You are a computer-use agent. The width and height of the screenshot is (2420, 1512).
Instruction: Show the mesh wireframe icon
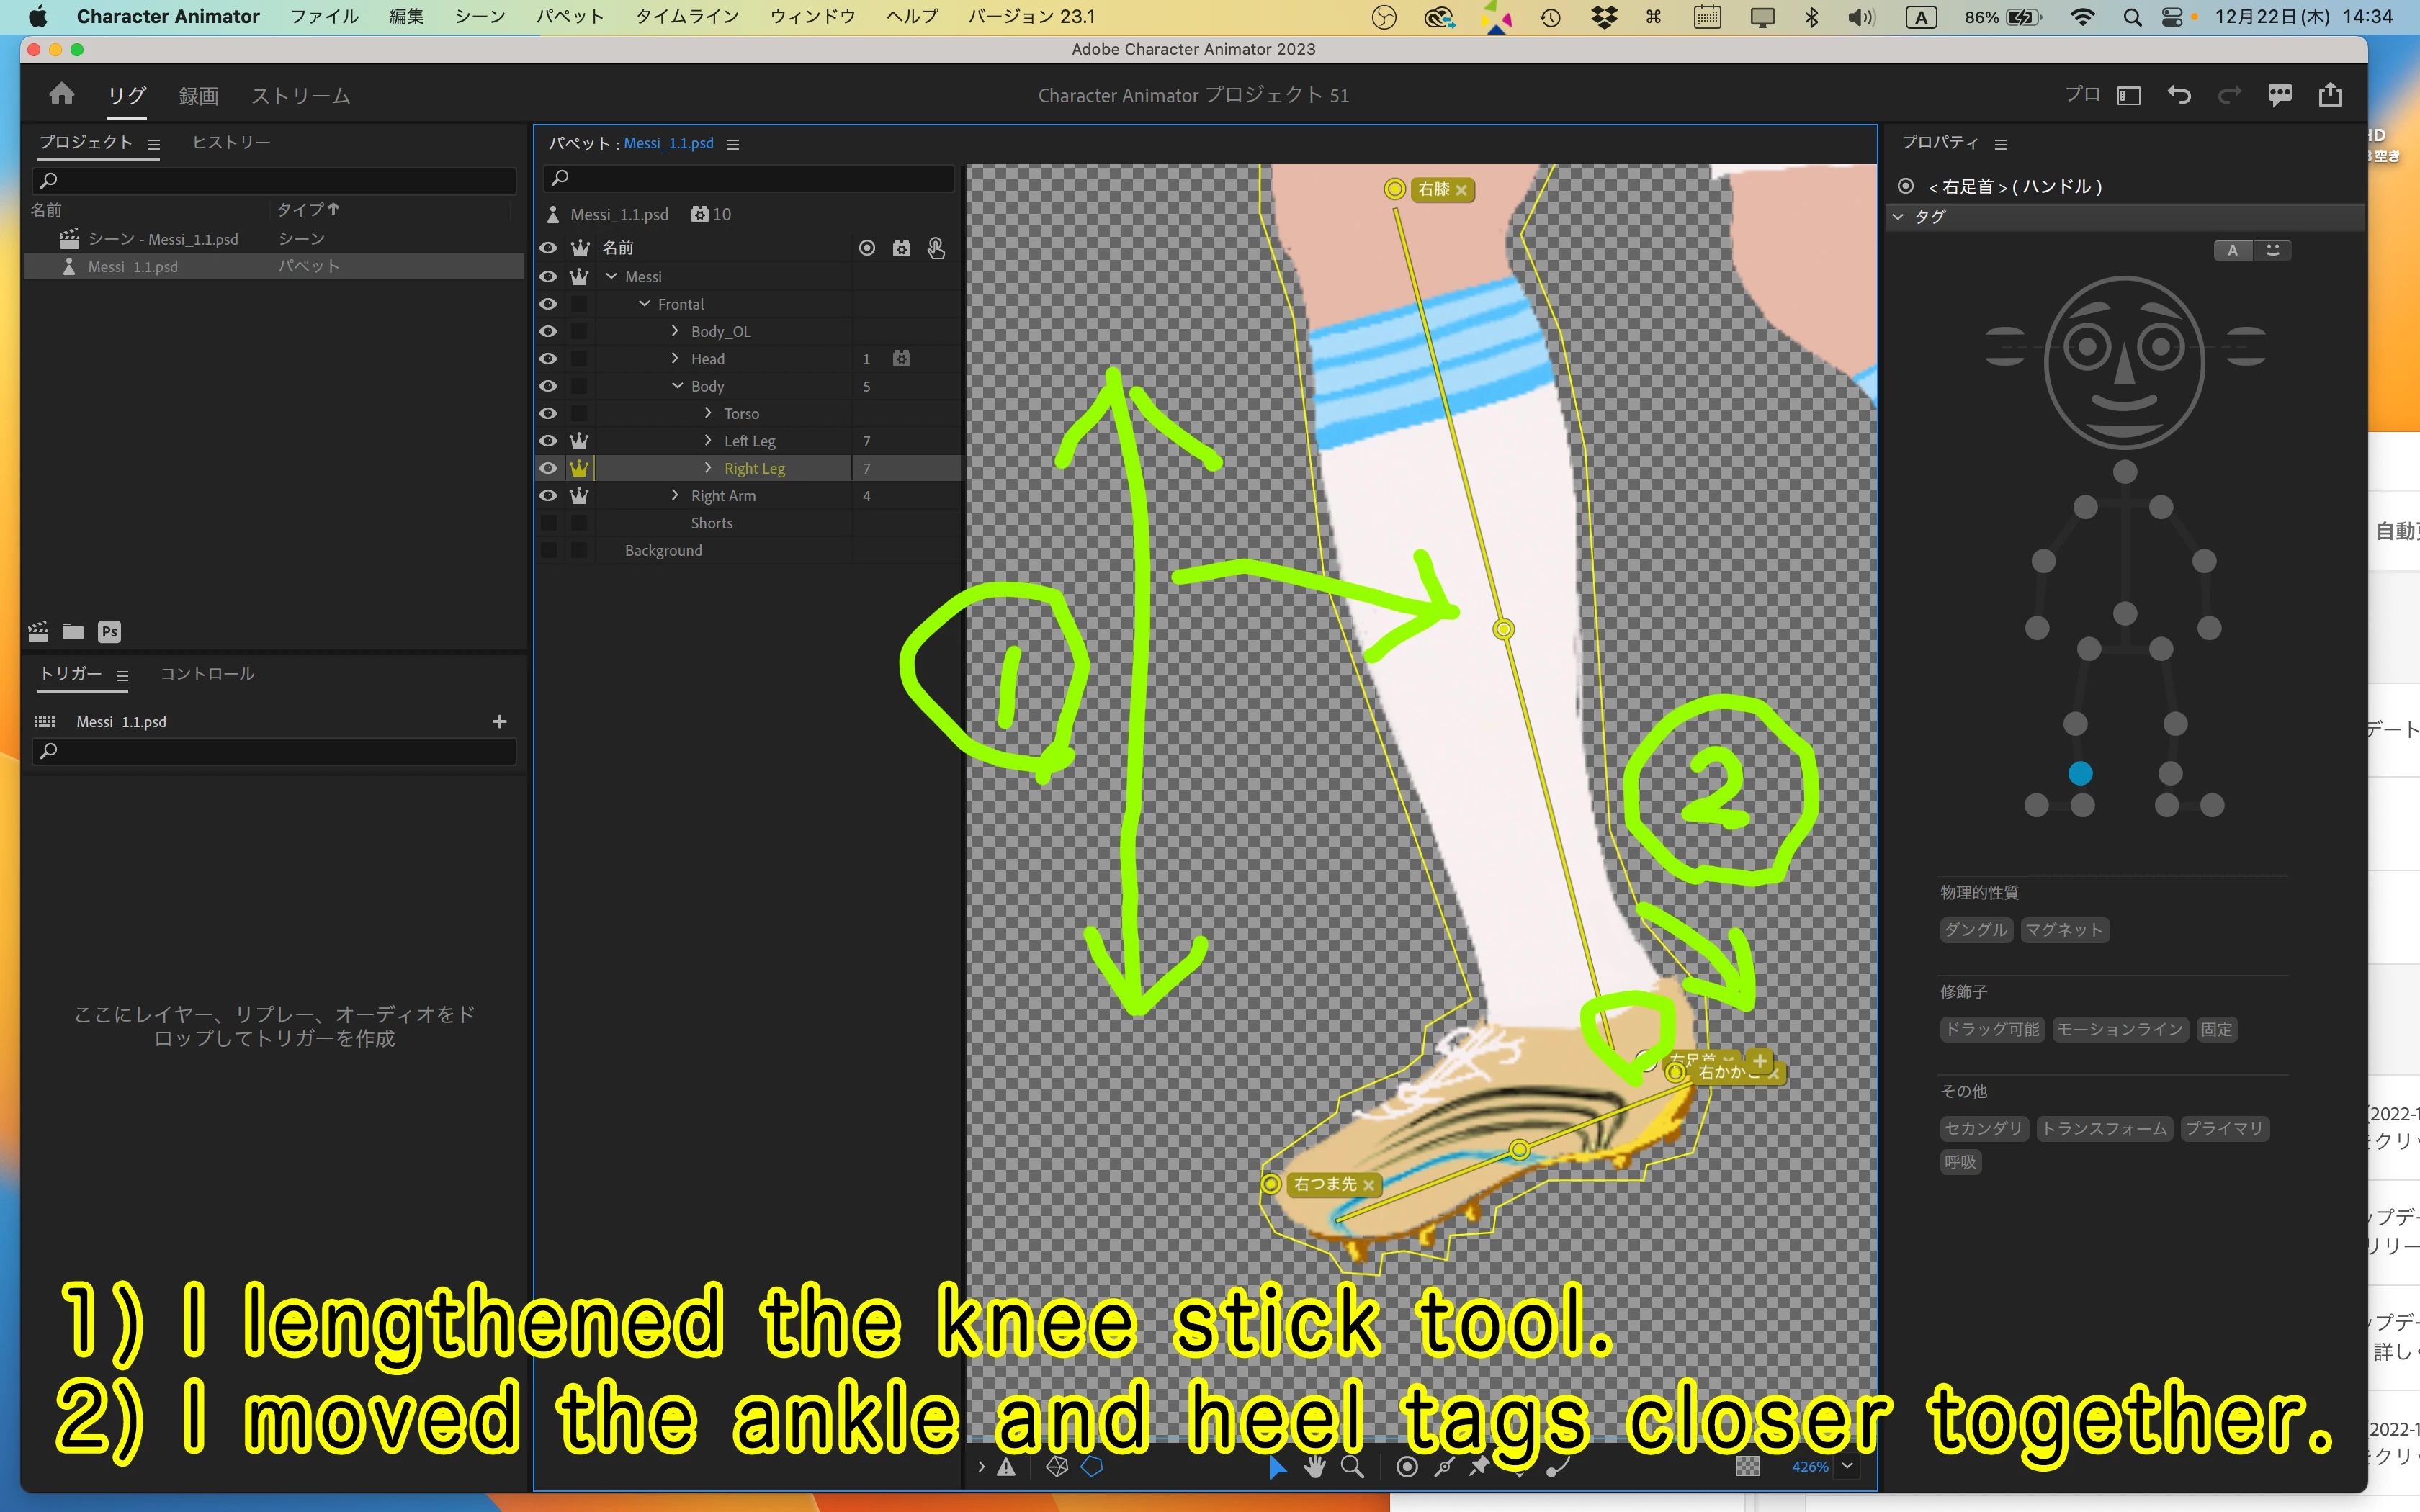[1056, 1466]
